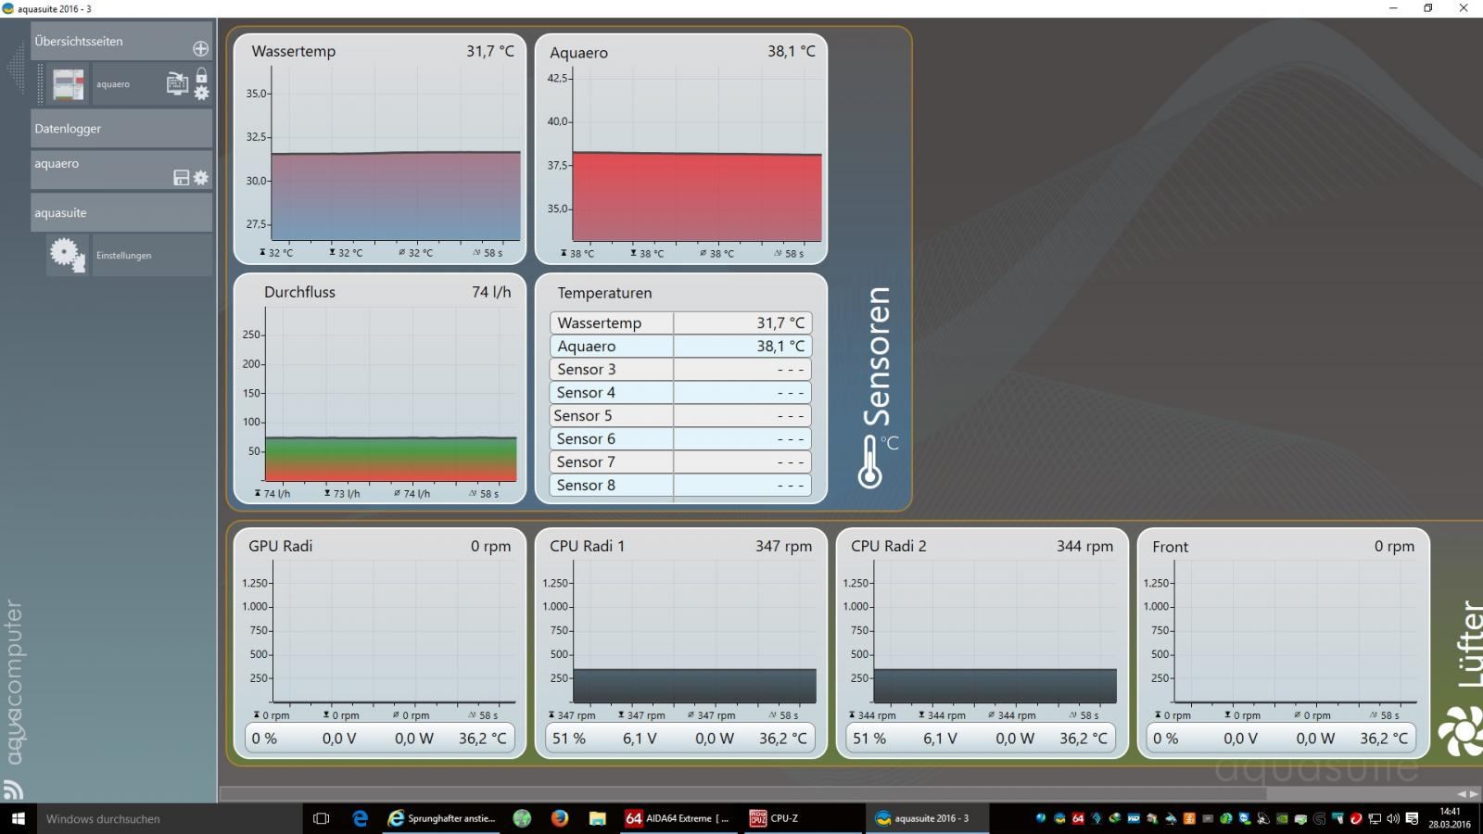Image resolution: width=1483 pixels, height=834 pixels.
Task: Select Wassertemp row in Temperaturen table
Action: (680, 322)
